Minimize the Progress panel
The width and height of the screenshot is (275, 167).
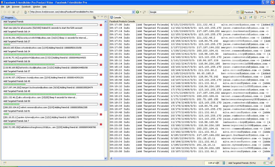[x=102, y=17]
